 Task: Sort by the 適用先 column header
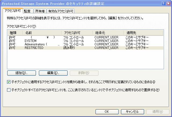(144, 33)
